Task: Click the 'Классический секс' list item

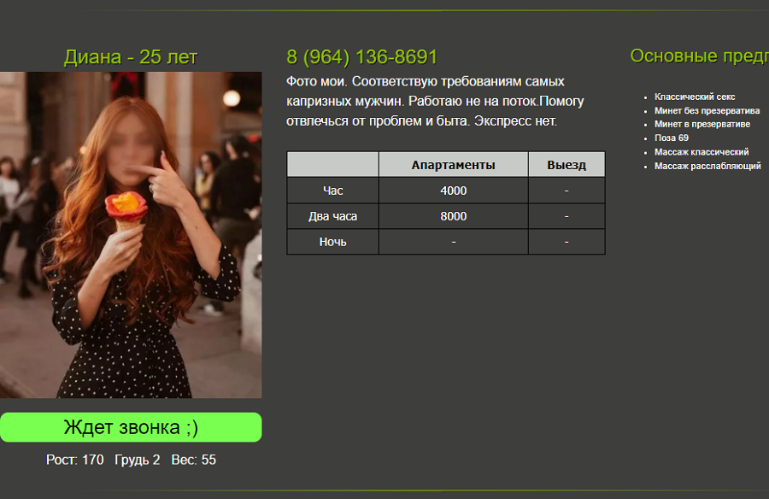Action: [695, 97]
